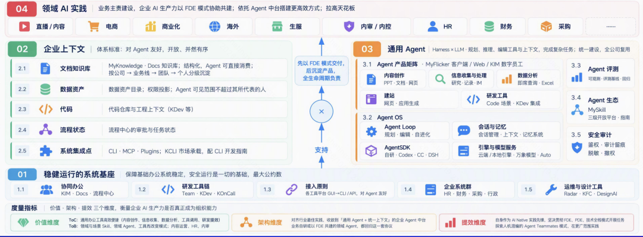
Task: Click the orange shopping cart icon for 电商
Action: point(94,27)
